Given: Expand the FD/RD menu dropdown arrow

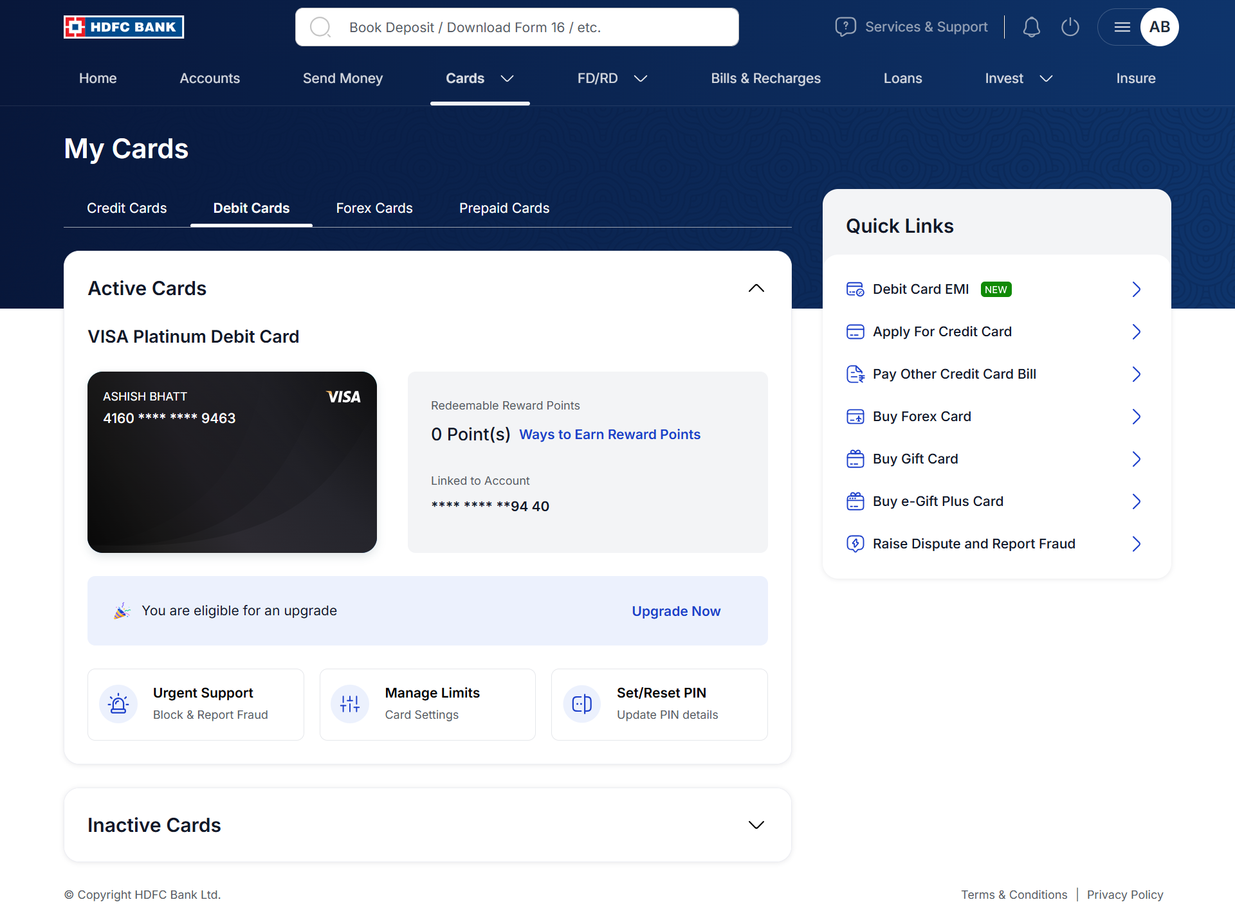Looking at the screenshot, I should (641, 78).
